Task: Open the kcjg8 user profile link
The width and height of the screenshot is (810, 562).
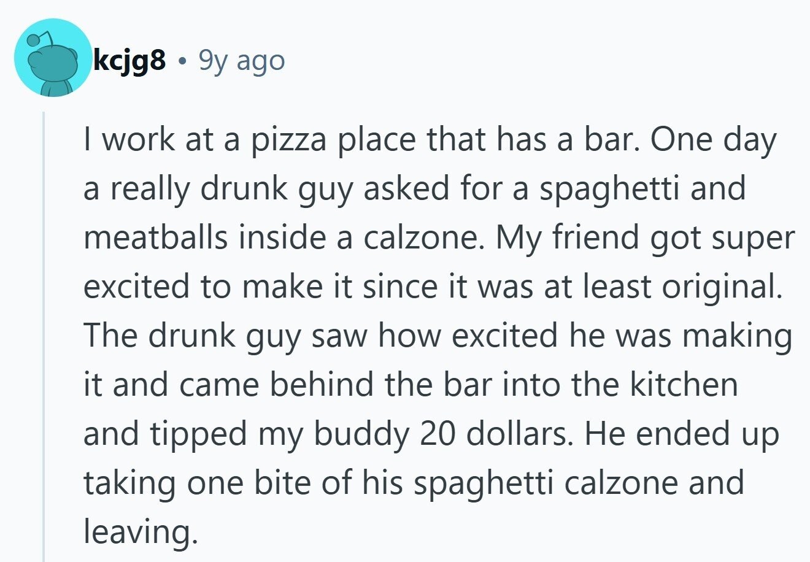Action: click(129, 61)
